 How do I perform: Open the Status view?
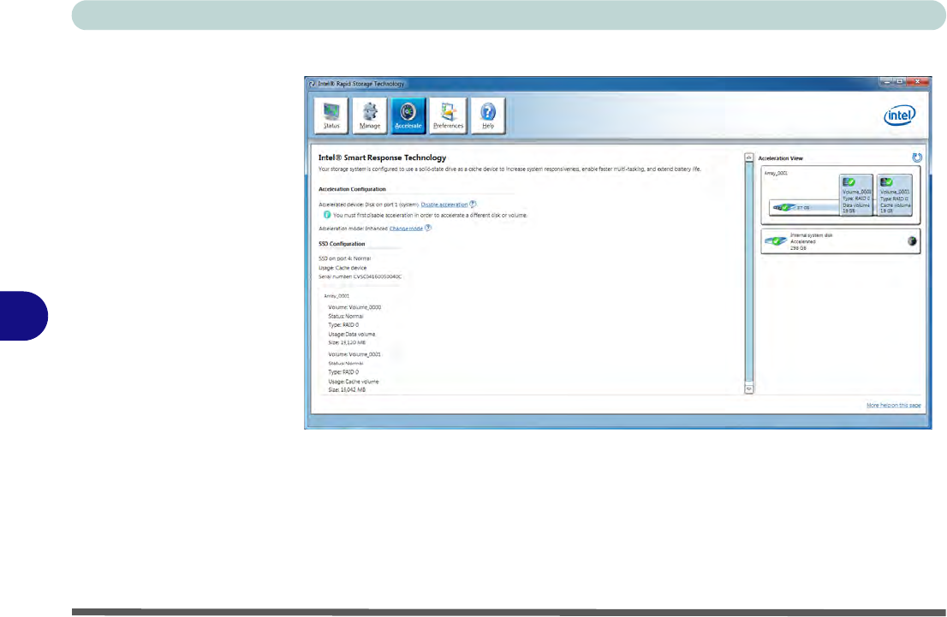pyautogui.click(x=331, y=116)
